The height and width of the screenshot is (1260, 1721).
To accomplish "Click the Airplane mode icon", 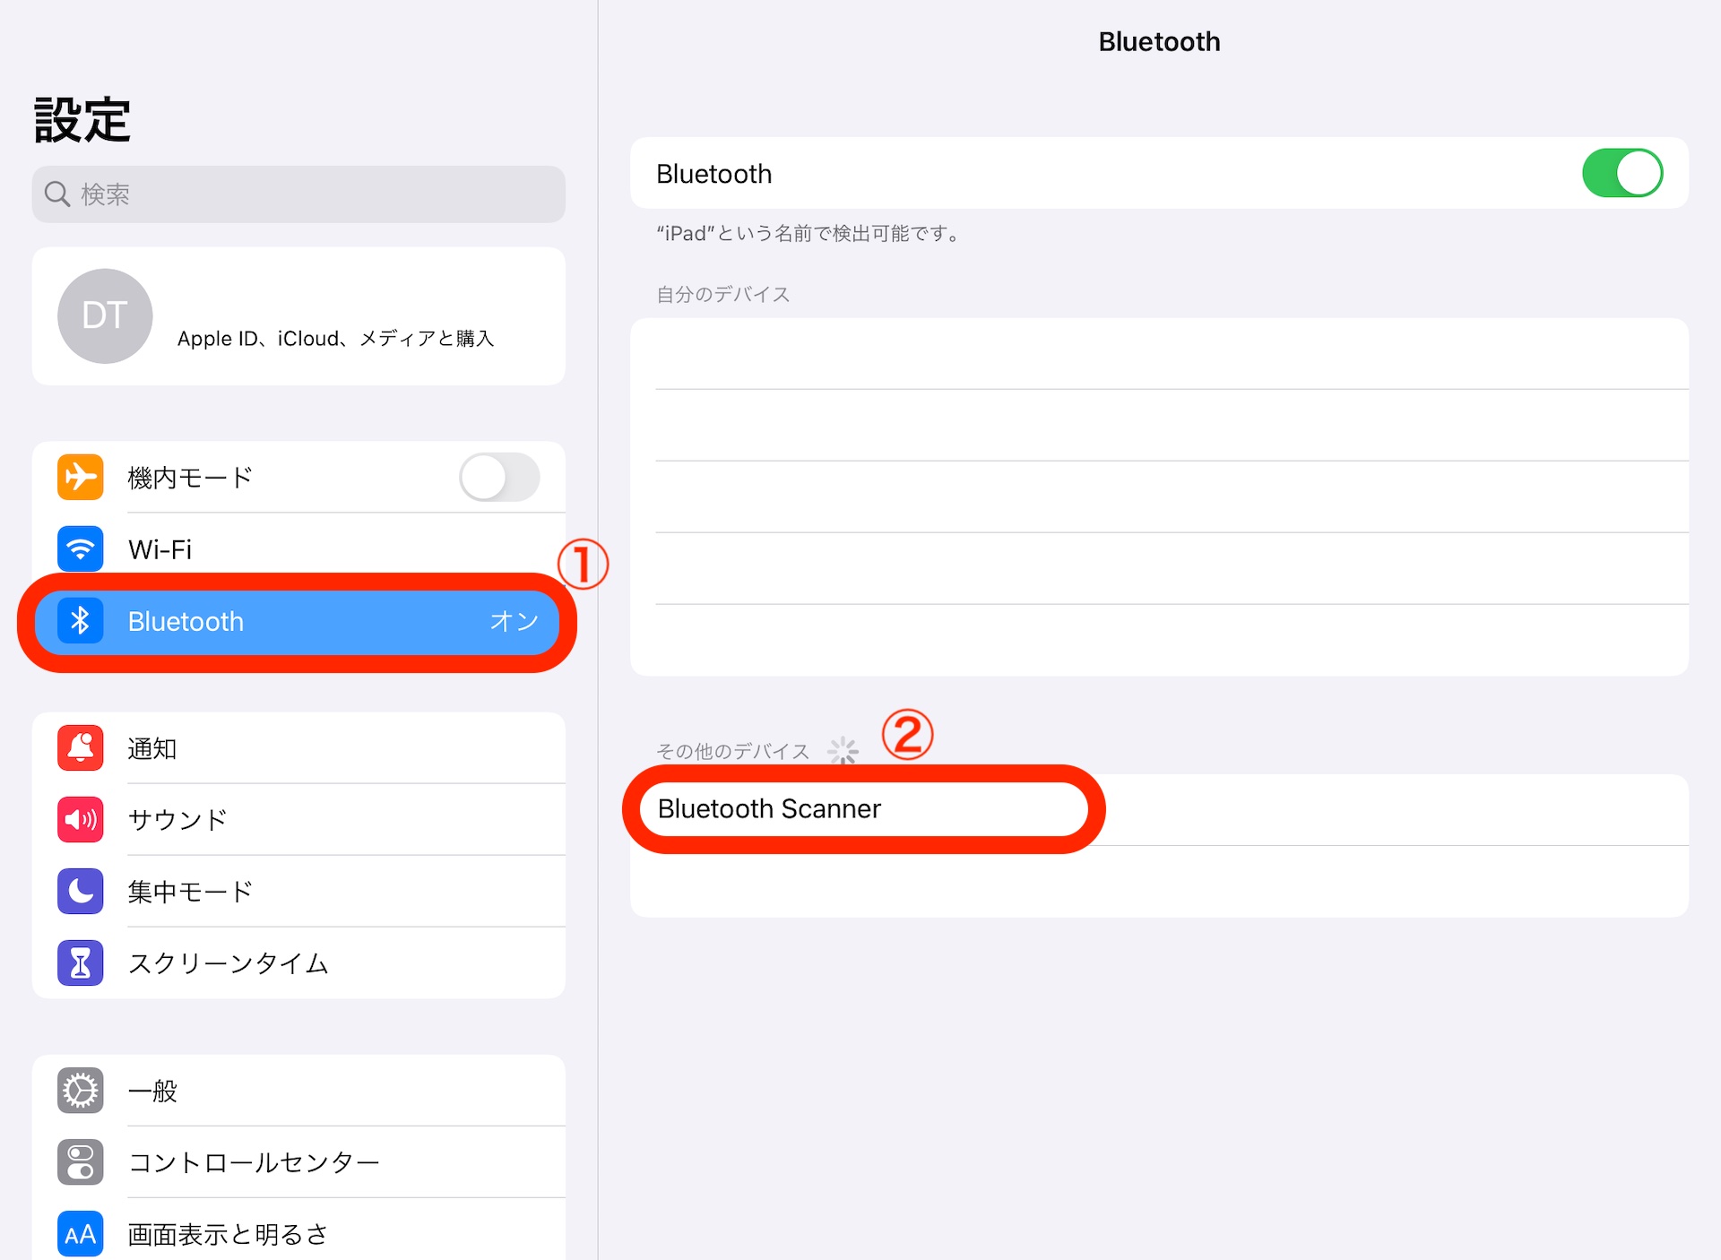I will click(80, 477).
